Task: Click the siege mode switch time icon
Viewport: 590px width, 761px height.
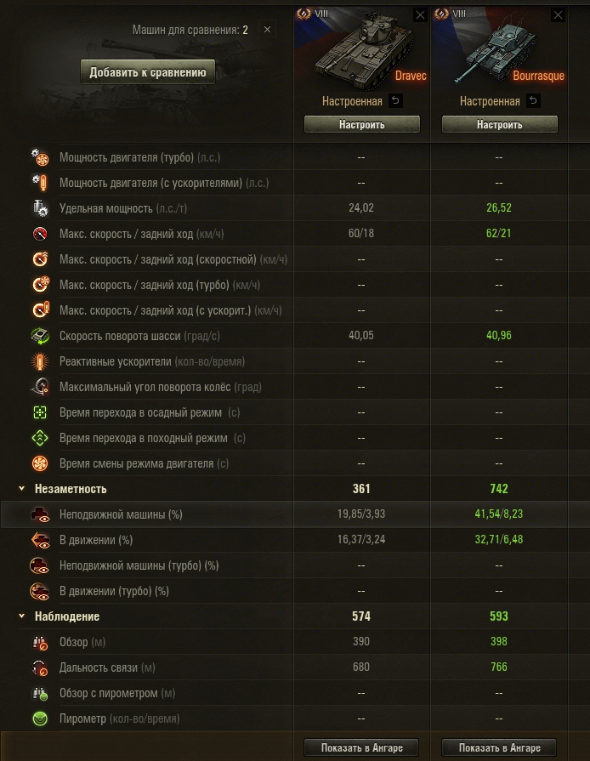Action: (40, 412)
